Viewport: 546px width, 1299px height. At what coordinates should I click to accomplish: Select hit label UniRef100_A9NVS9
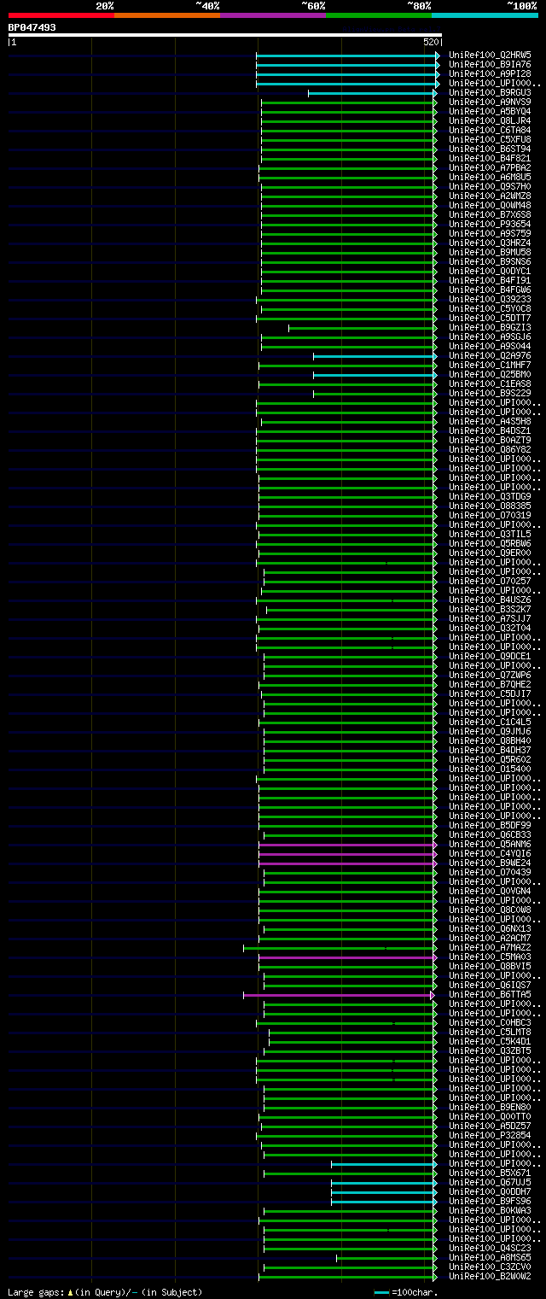point(490,102)
